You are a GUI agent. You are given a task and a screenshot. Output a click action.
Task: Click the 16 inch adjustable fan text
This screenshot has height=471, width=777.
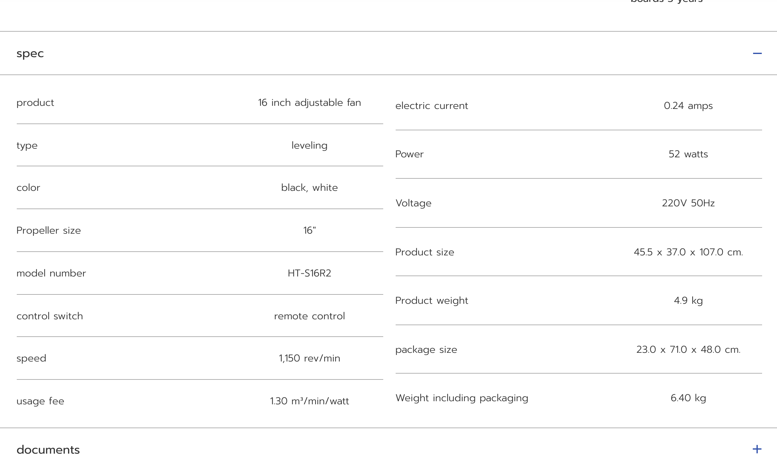click(x=309, y=103)
